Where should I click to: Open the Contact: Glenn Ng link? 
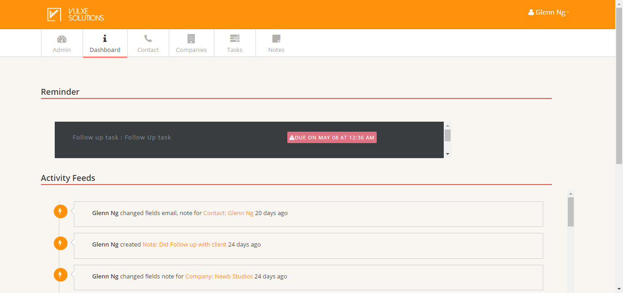228,213
